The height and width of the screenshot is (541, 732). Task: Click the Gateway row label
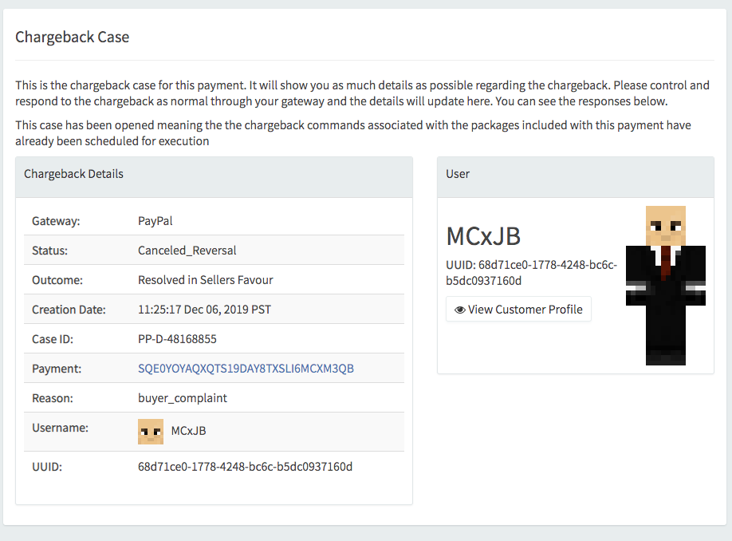(x=56, y=221)
